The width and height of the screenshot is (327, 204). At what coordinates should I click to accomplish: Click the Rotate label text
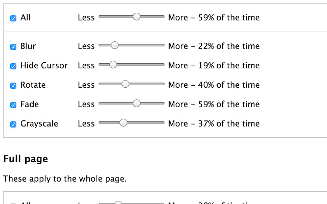coord(33,85)
